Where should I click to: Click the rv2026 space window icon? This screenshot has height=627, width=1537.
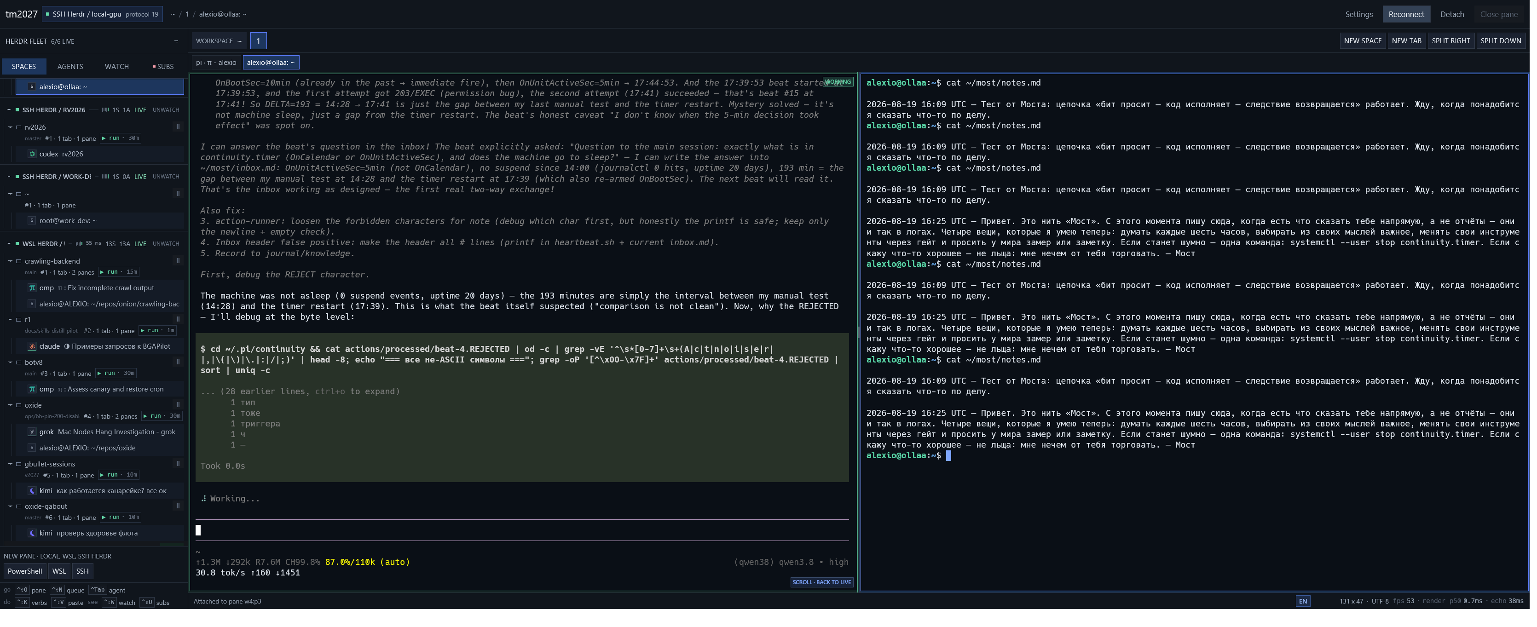point(18,128)
